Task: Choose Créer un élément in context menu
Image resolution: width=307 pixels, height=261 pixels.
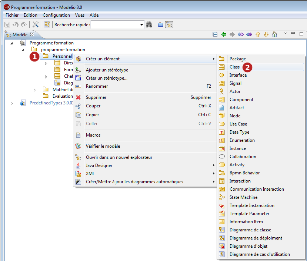Action: click(145, 59)
